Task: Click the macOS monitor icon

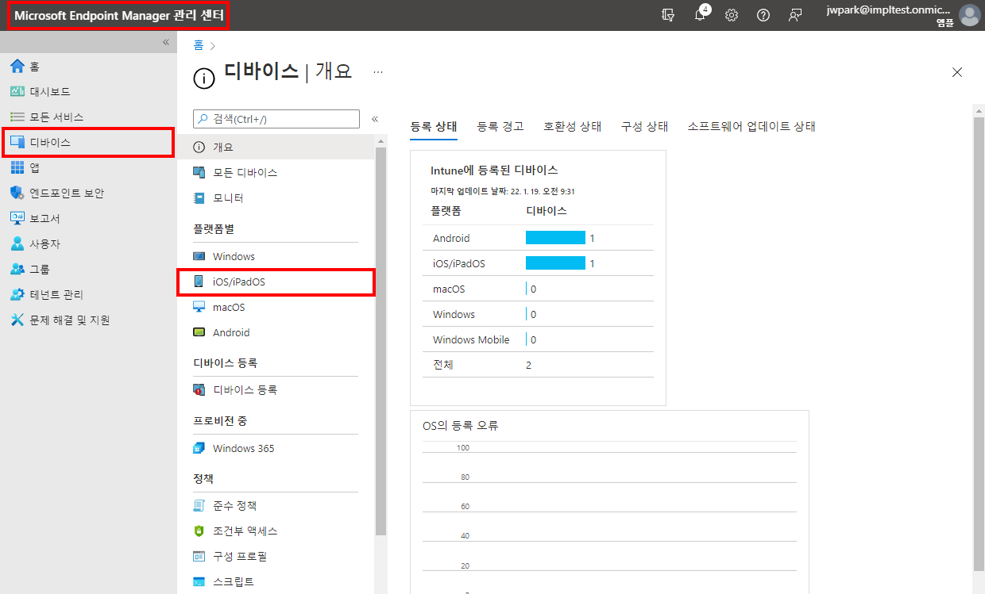Action: (199, 307)
